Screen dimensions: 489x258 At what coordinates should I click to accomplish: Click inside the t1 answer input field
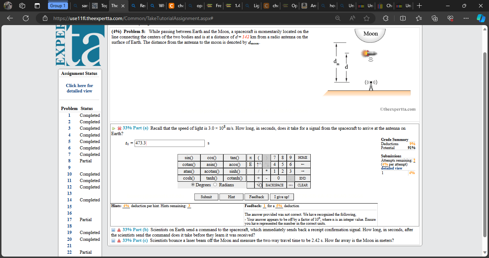(169, 143)
